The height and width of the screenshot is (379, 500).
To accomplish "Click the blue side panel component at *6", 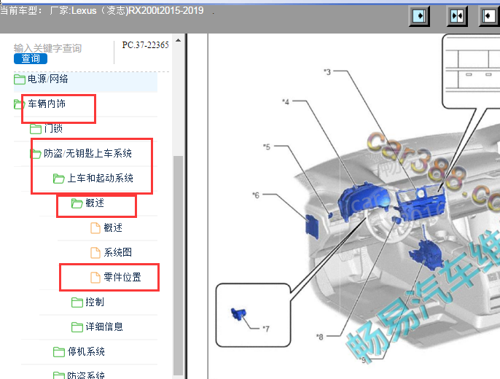I will [312, 227].
